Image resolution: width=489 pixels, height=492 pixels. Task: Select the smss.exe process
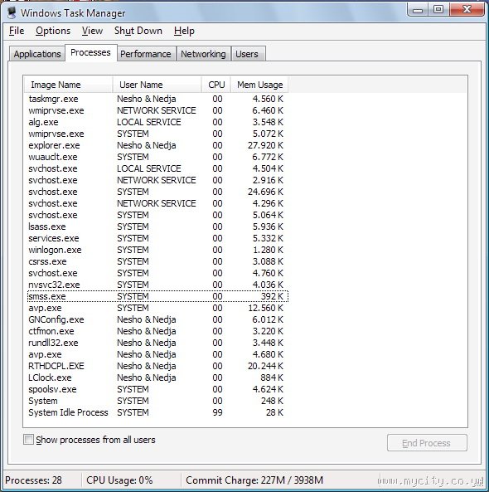(x=157, y=296)
